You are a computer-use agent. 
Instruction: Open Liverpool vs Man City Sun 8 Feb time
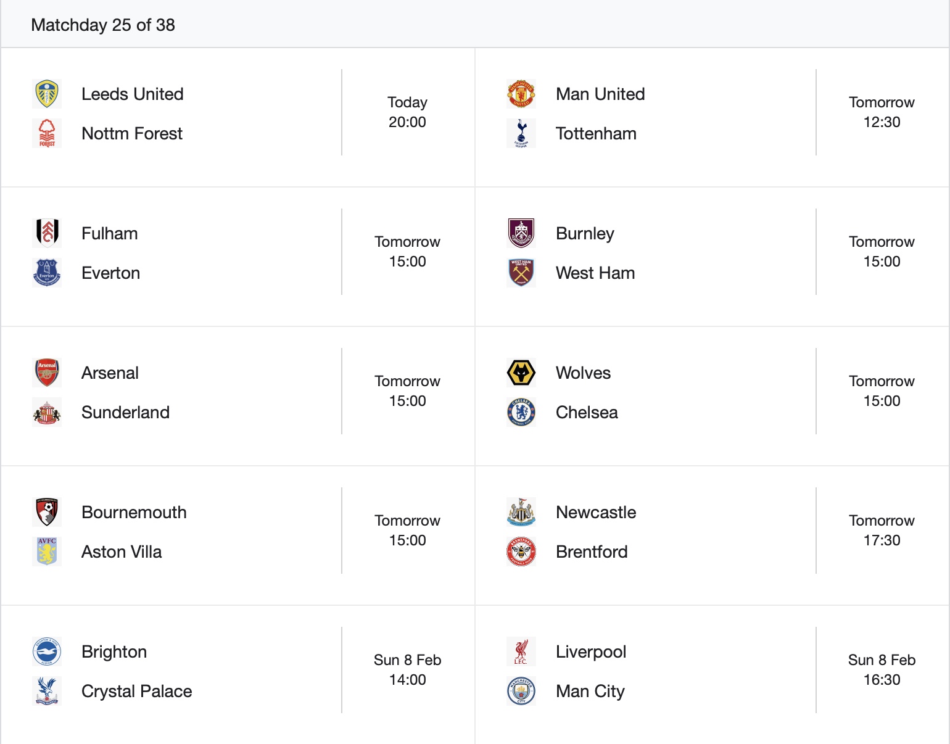pyautogui.click(x=882, y=670)
